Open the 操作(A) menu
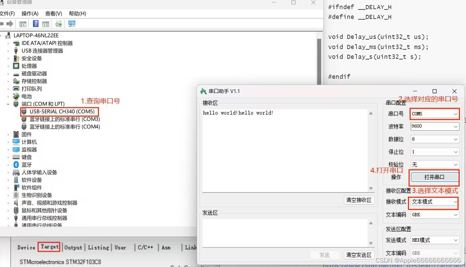 (x=30, y=14)
